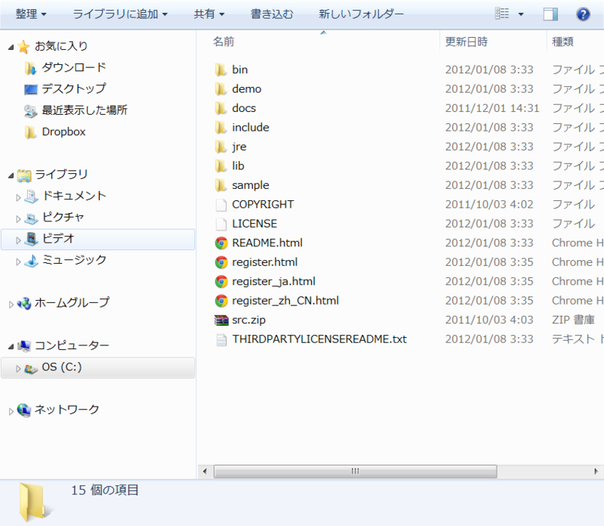Expand the ホームグループ node
The width and height of the screenshot is (604, 526).
click(x=11, y=305)
